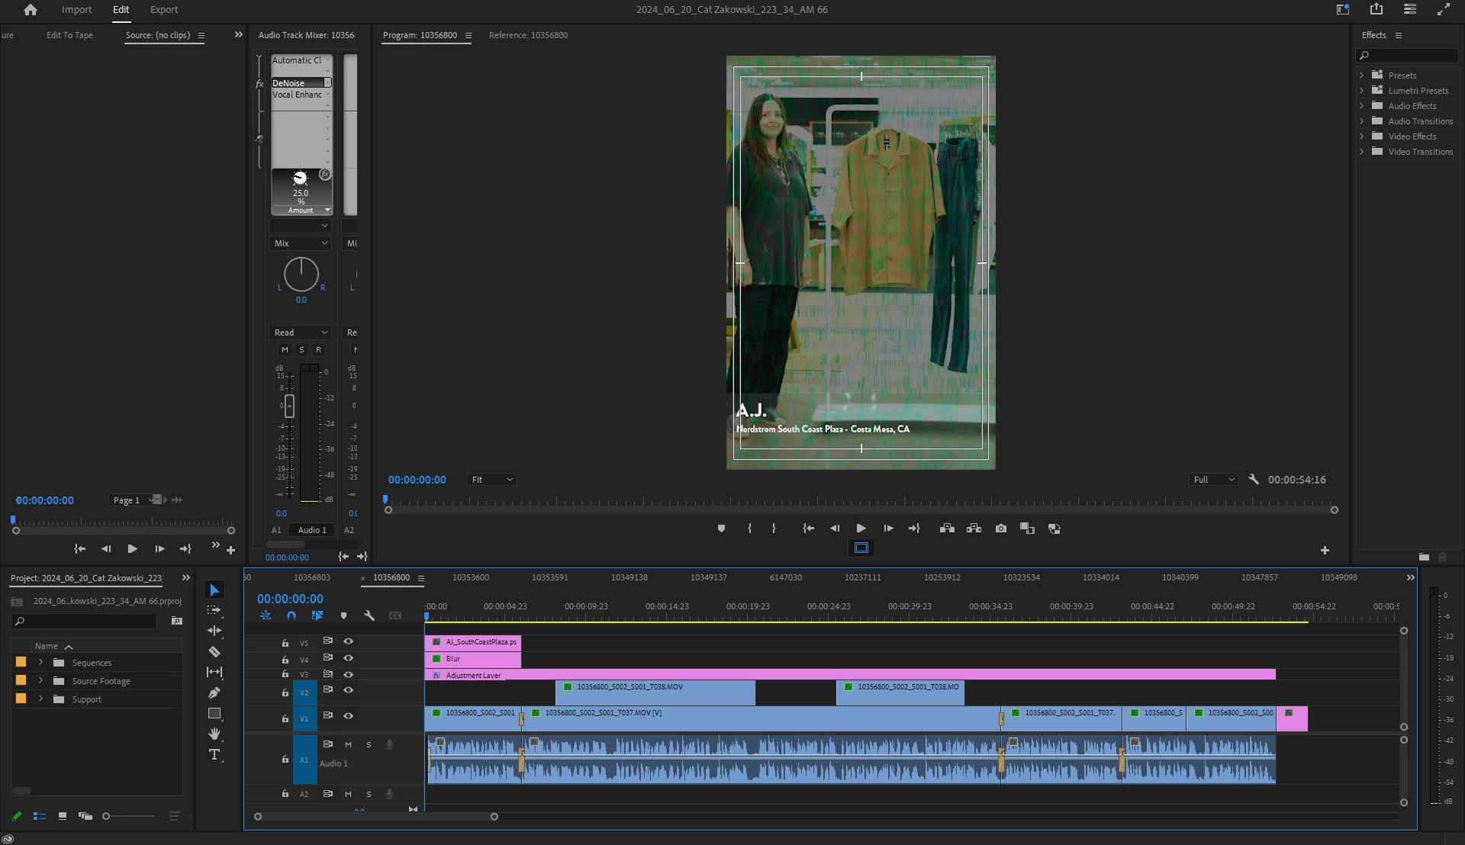Open the Read automation mode dropdown
Image resolution: width=1465 pixels, height=845 pixels.
(x=301, y=333)
